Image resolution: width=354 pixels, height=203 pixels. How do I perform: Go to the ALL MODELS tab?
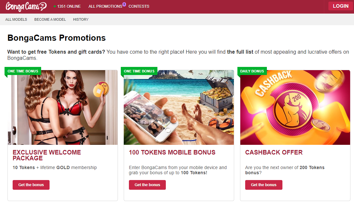click(x=16, y=19)
